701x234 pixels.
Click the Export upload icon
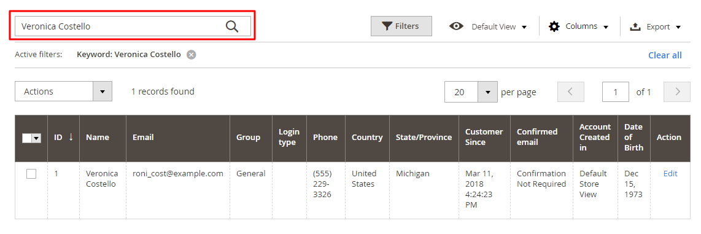(635, 26)
